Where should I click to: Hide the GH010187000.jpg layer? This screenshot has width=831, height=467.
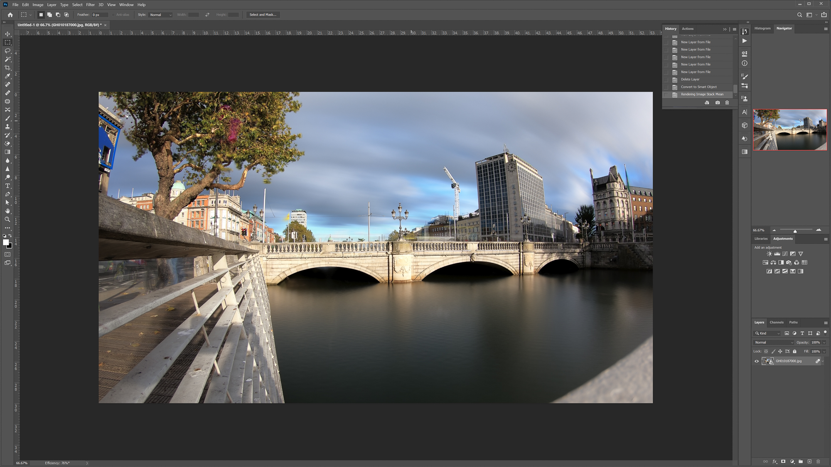(x=757, y=361)
